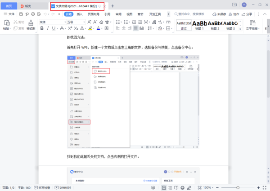
Task: Align text right
Action: click(130, 28)
